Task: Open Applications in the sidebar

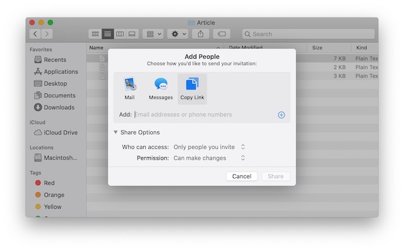Action: coord(56,71)
